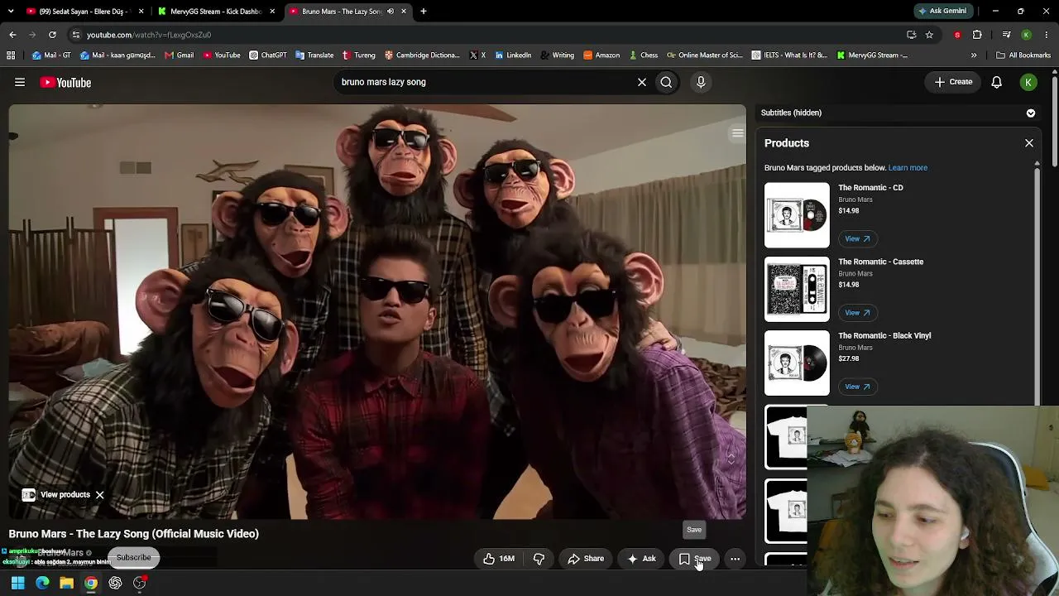Click the video title text
Screen dimensions: 1059x596
point(134,534)
